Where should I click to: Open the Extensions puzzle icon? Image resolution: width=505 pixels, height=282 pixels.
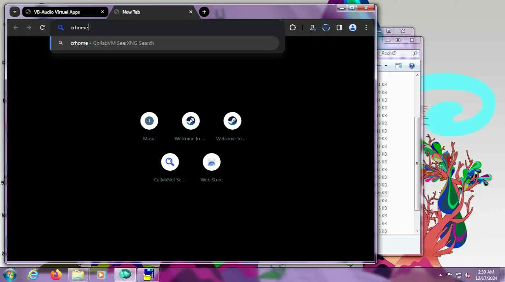293,28
